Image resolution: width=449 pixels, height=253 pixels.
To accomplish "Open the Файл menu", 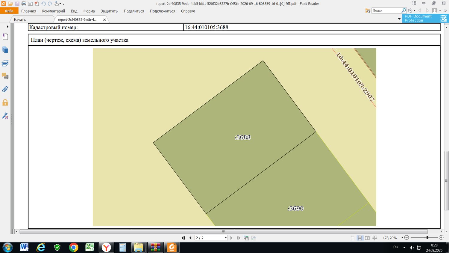I will (9, 11).
